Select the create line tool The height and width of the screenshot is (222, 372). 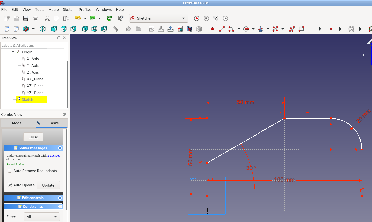(x=222, y=29)
